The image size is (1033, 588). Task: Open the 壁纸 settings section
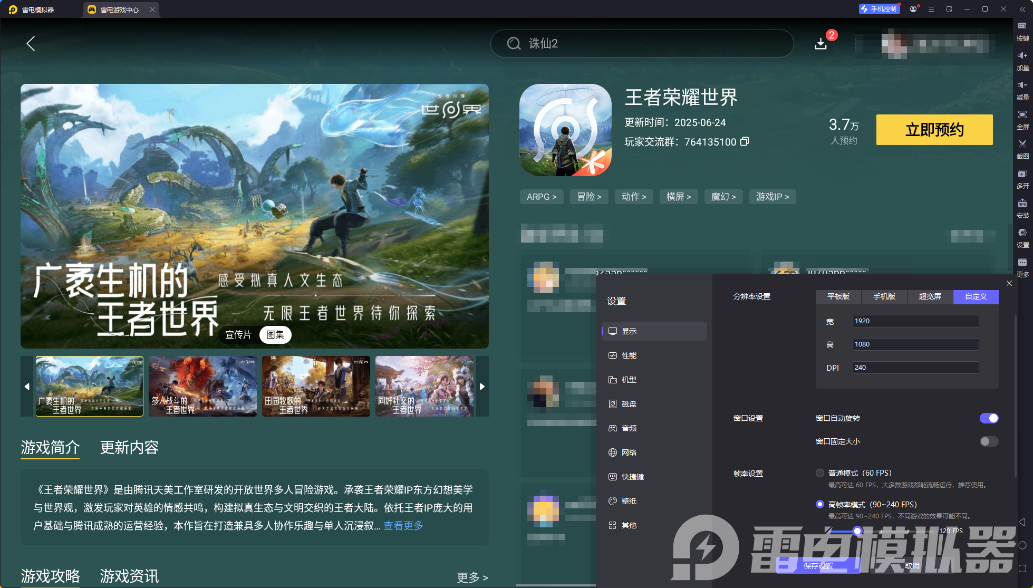click(629, 500)
